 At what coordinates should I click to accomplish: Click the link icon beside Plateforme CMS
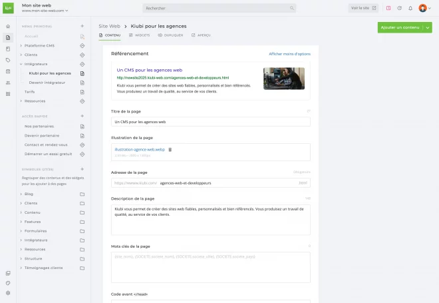pyautogui.click(x=82, y=46)
